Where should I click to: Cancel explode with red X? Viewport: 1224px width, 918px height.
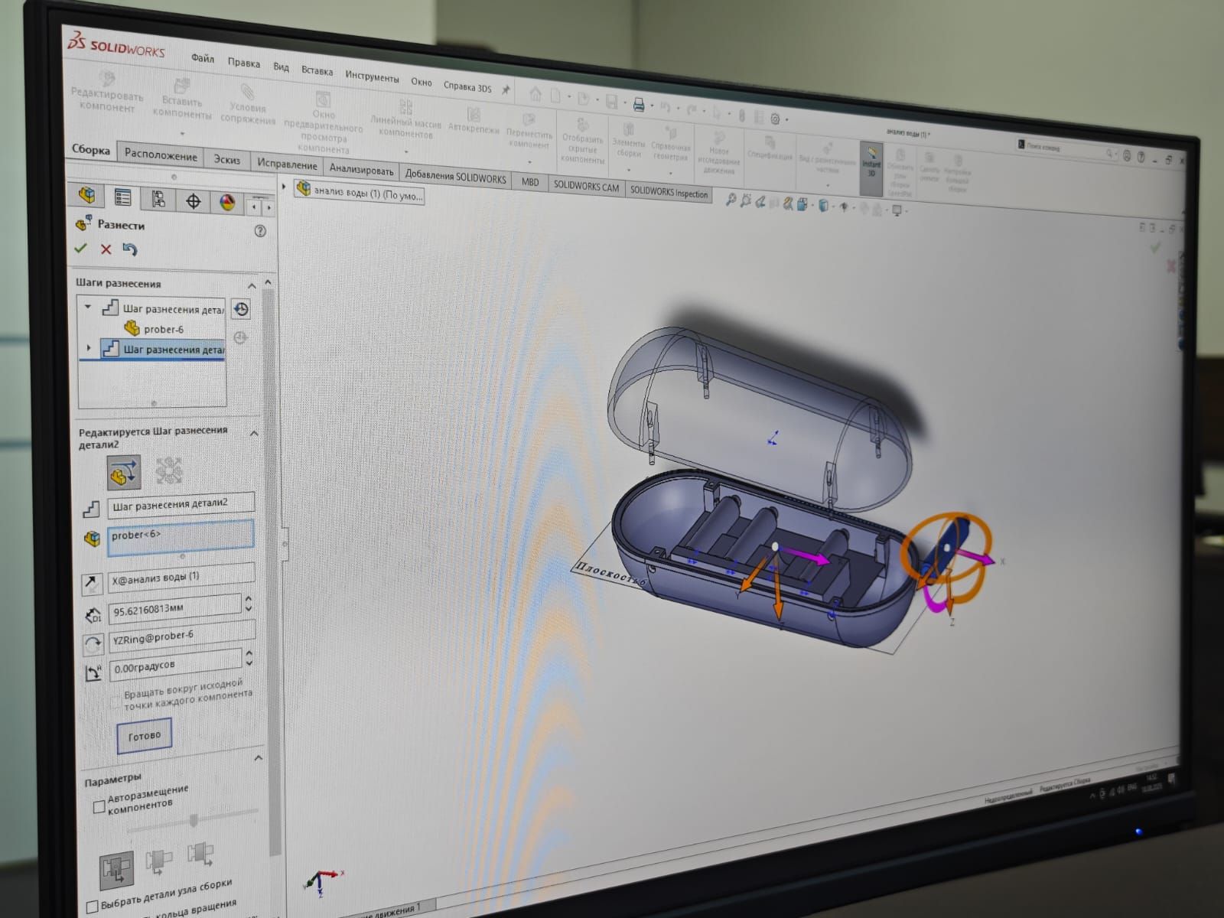(x=106, y=249)
